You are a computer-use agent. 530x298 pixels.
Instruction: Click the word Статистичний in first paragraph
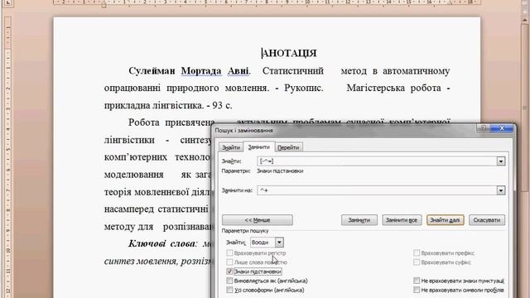tap(292, 71)
